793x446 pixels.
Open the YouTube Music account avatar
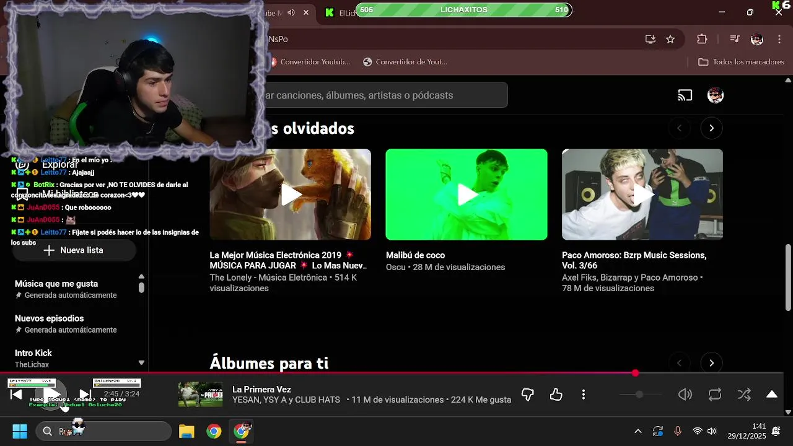coord(716,95)
